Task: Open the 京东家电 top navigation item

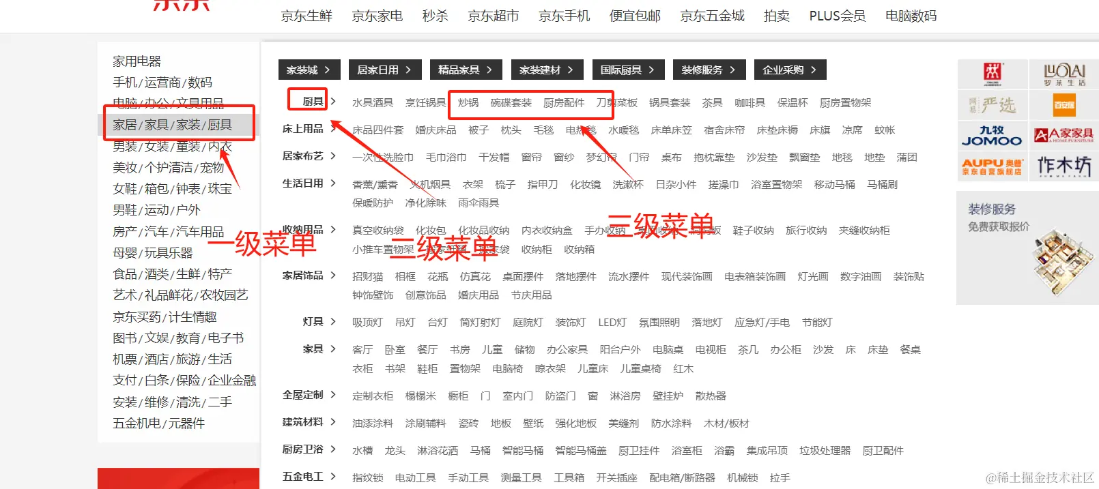Action: coord(377,16)
